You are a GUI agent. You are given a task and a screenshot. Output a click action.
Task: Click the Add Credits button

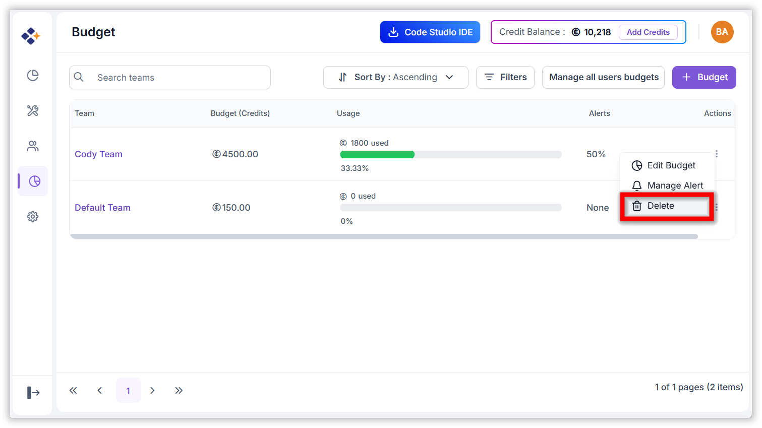[648, 32]
